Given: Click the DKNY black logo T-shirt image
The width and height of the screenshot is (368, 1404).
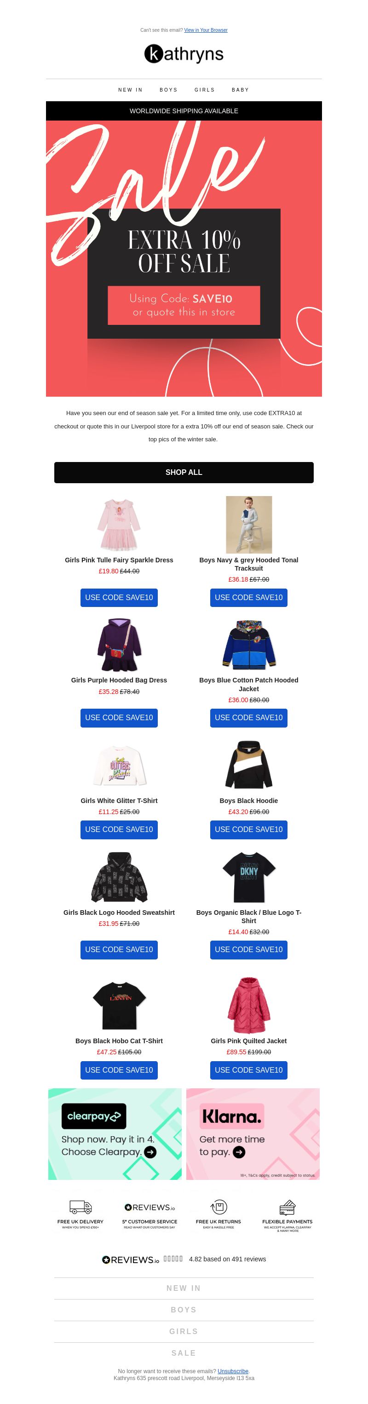Looking at the screenshot, I should click(248, 877).
